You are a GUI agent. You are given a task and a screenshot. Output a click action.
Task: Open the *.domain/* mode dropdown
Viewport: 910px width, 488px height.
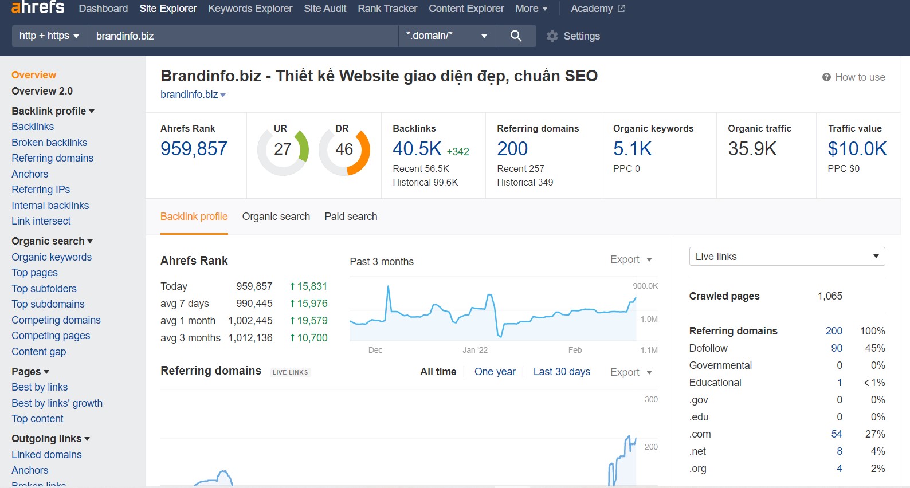point(447,36)
